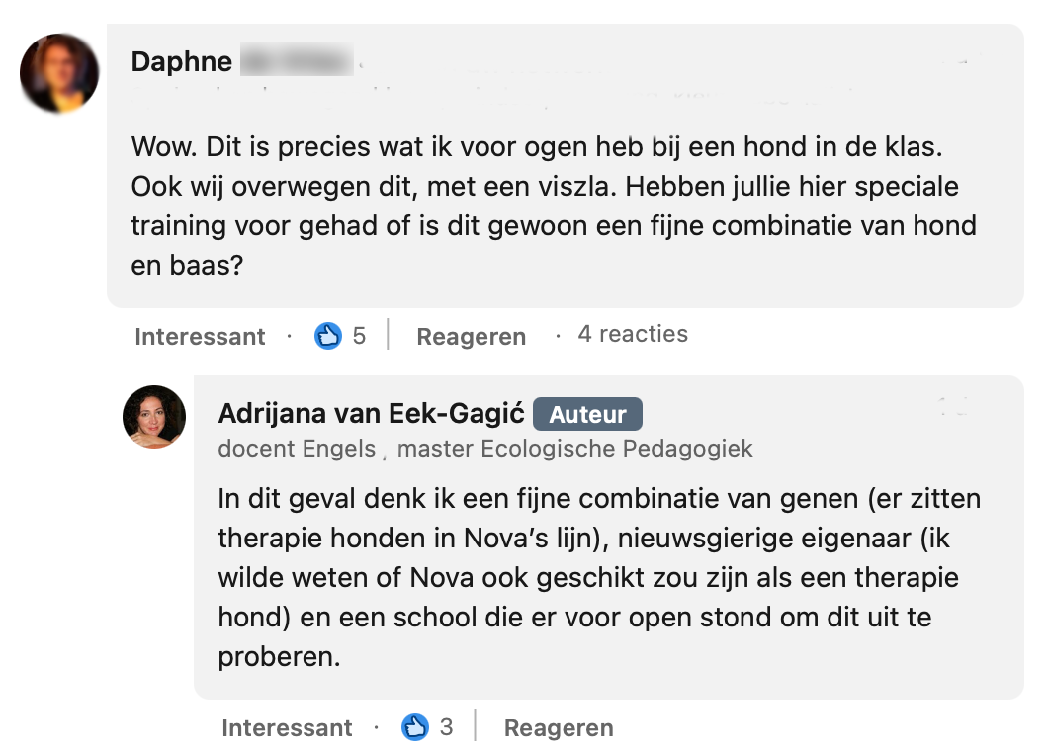Open commenter Daphne's name link
Image resolution: width=1048 pixels, height=749 pixels.
(182, 62)
